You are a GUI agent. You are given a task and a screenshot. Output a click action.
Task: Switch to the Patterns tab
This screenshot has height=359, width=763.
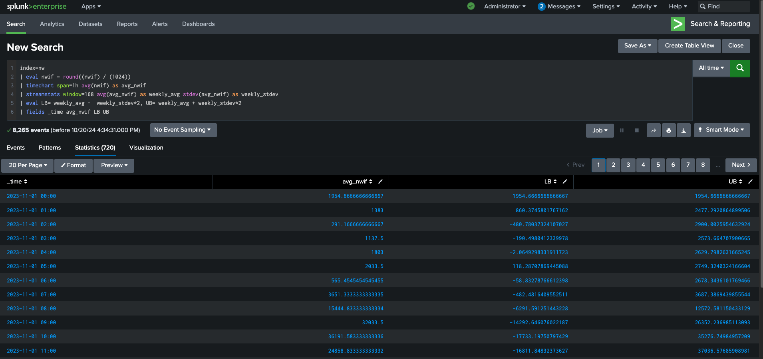pyautogui.click(x=50, y=148)
